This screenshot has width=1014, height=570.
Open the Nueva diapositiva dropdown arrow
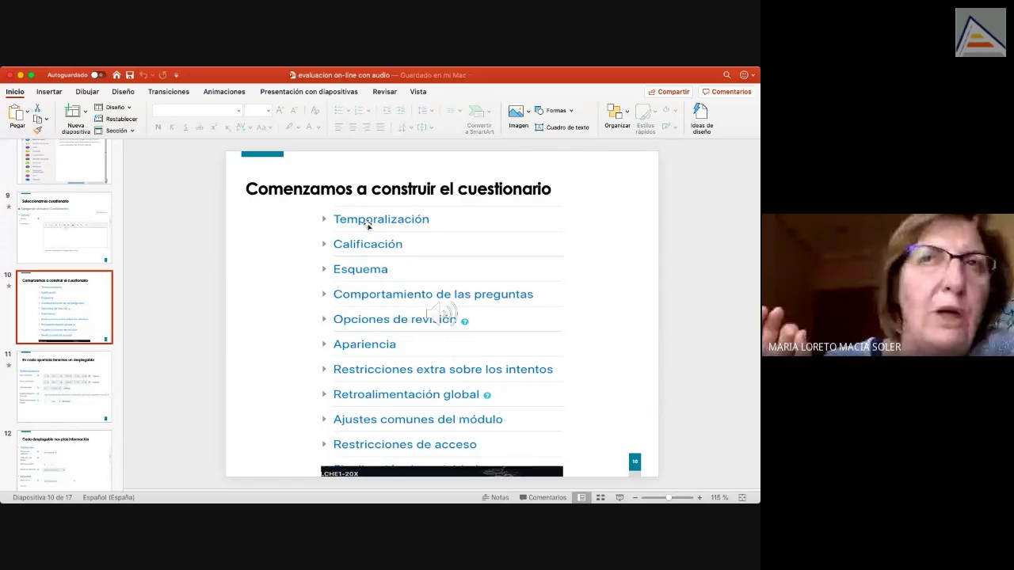85,112
